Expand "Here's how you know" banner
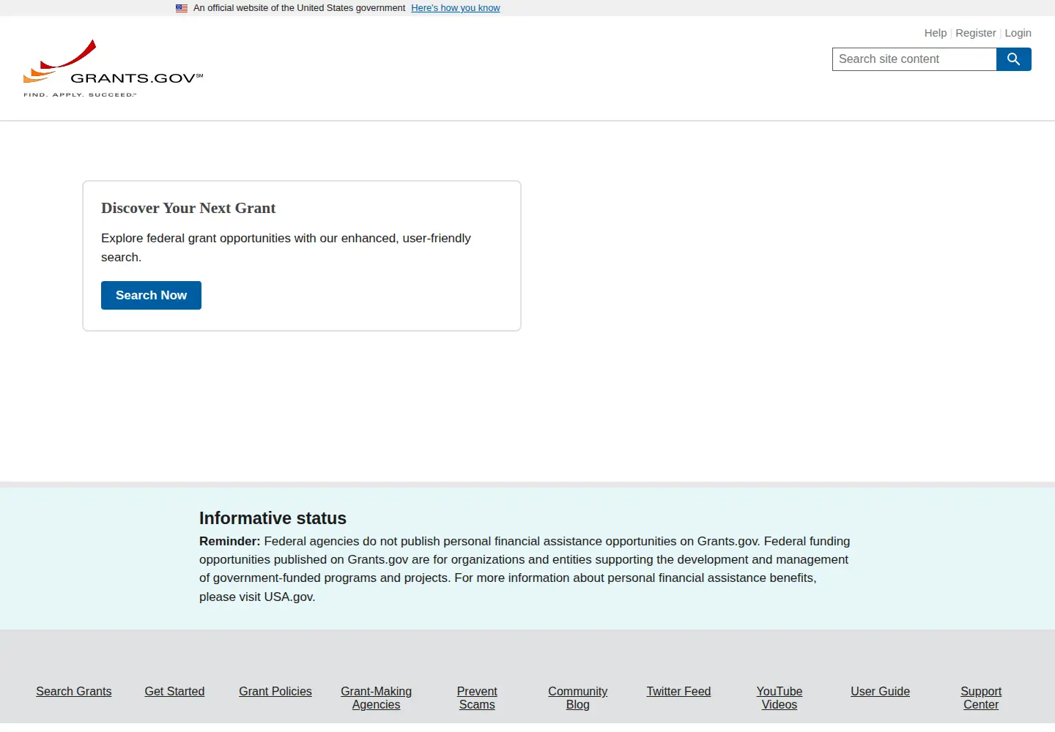Viewport: 1055px width, 732px height. click(455, 8)
